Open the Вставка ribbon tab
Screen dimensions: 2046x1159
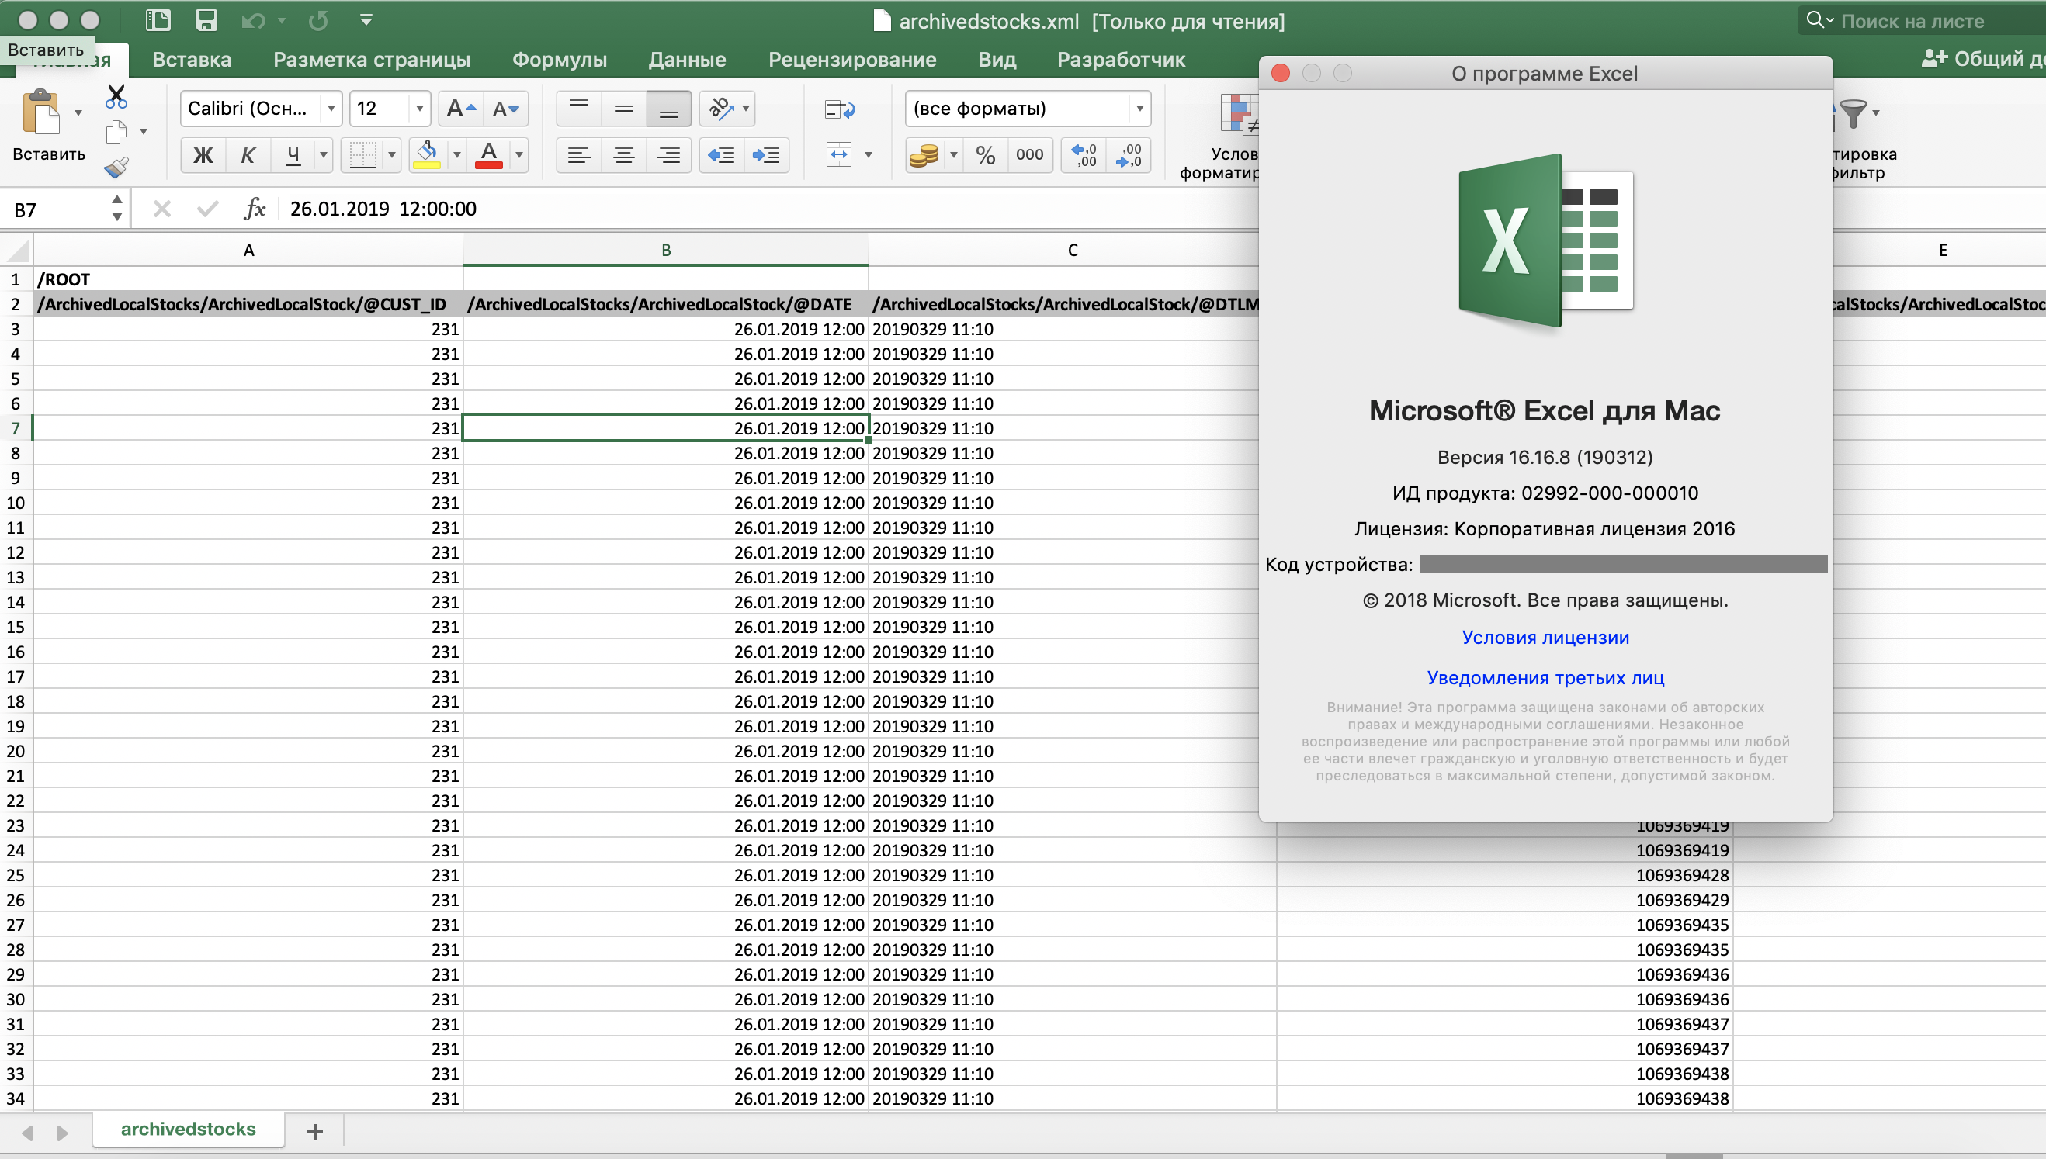click(x=192, y=60)
